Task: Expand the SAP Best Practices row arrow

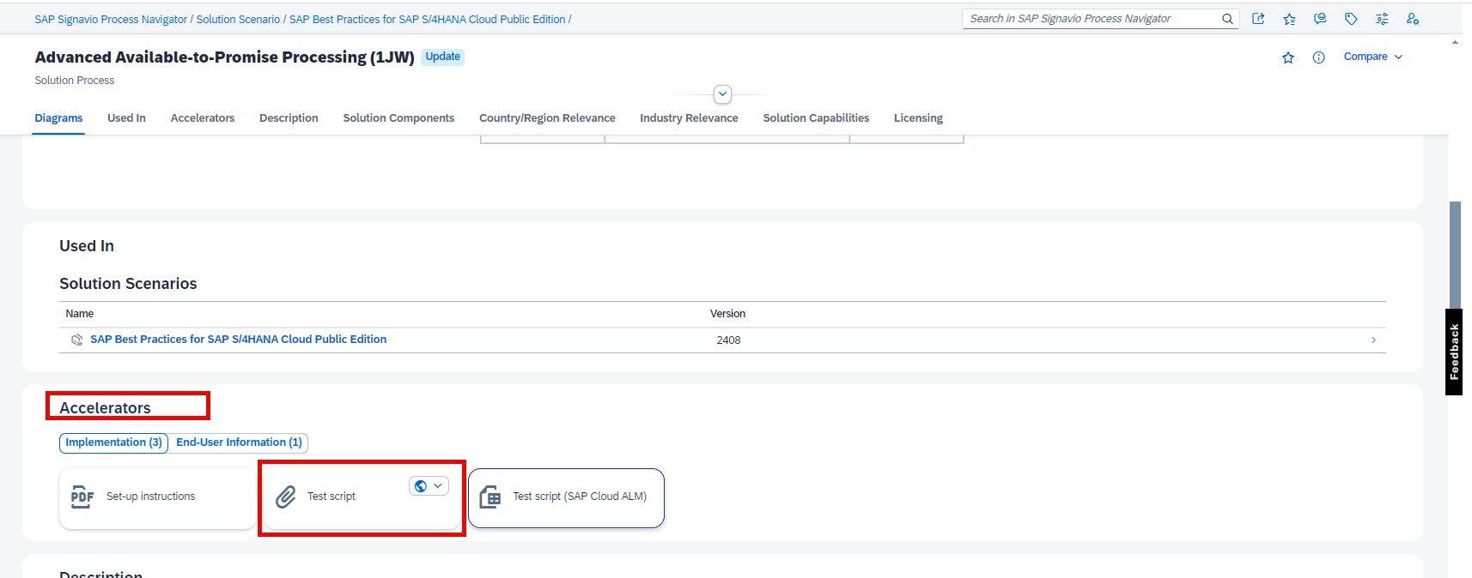Action: pyautogui.click(x=1373, y=340)
